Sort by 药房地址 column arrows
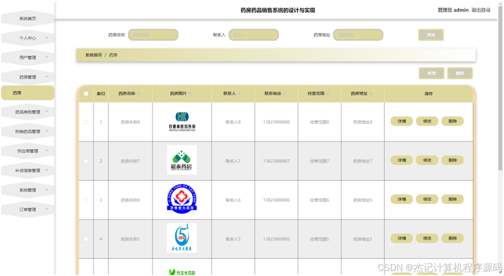 371,93
